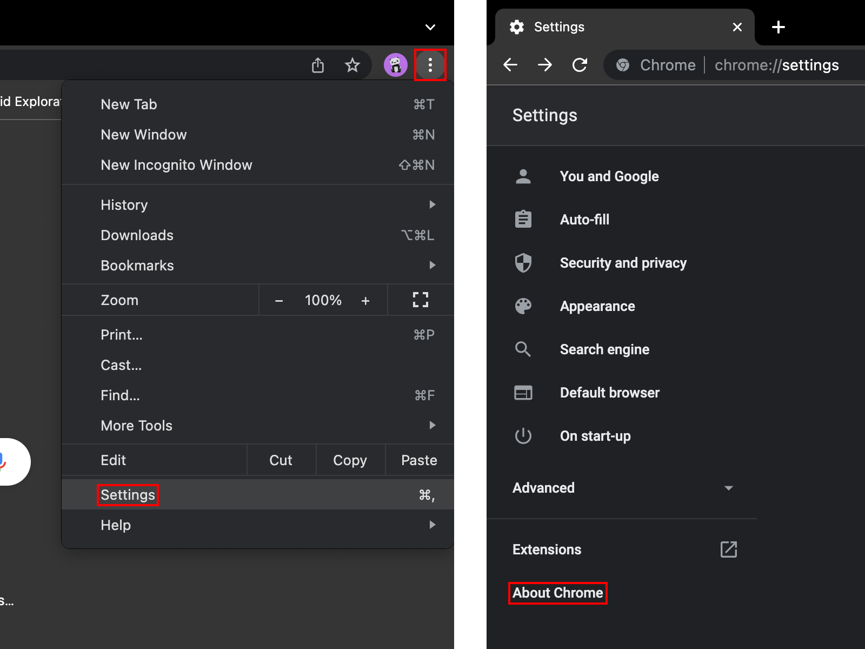Open Settings from the Chrome menu
The height and width of the screenshot is (649, 865).
pos(258,495)
